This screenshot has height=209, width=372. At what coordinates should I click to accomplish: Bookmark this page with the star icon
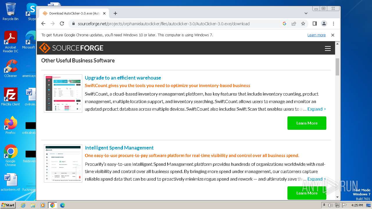[303, 24]
